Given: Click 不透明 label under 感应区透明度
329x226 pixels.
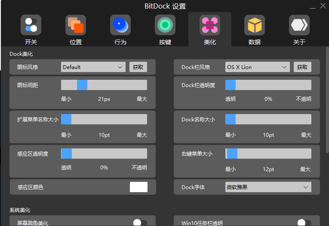Looking at the screenshot, I should [x=139, y=167].
